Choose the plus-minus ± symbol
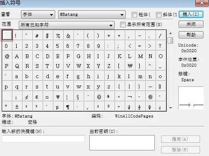Image resolution: width=209 pixels, height=156 pixels. [17, 106]
